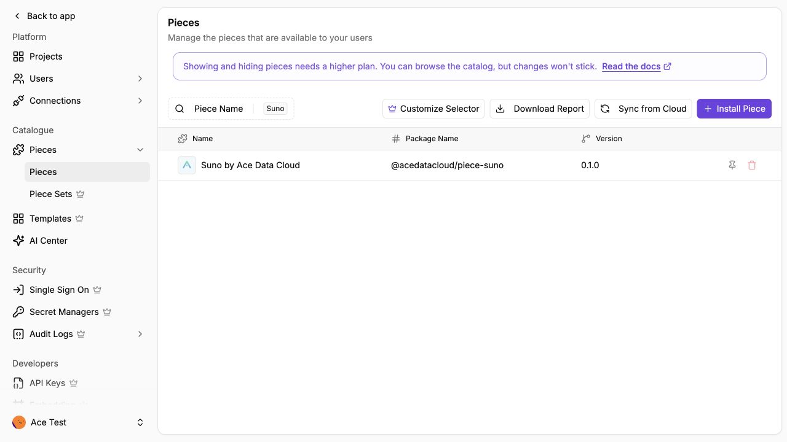Click the Connections plug icon
Image resolution: width=787 pixels, height=442 pixels.
[x=18, y=101]
